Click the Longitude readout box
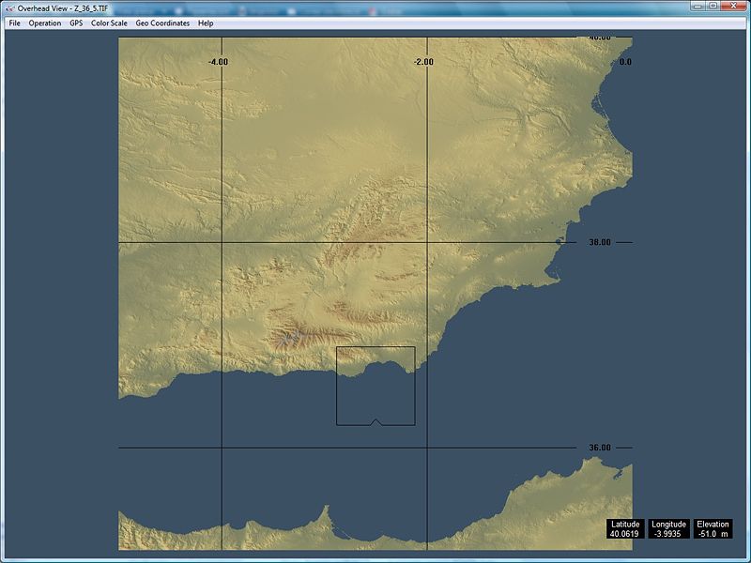Image resolution: width=751 pixels, height=563 pixels. tap(668, 529)
